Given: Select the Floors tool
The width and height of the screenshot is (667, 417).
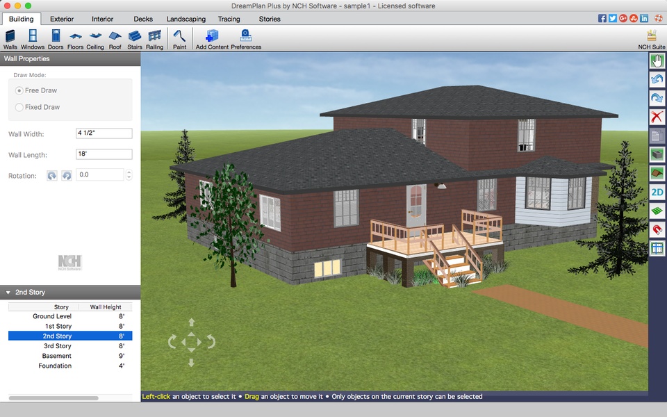Looking at the screenshot, I should 75,39.
